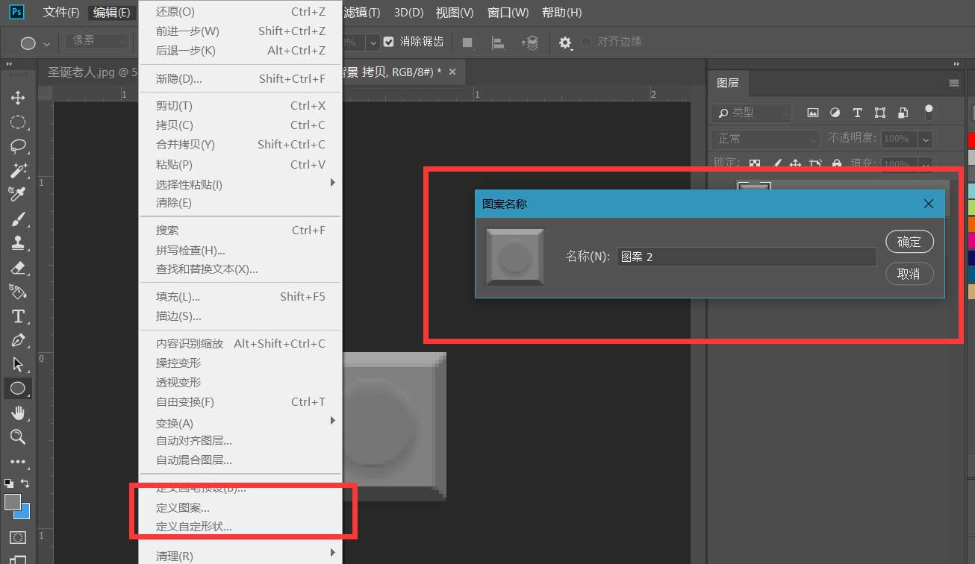Image resolution: width=975 pixels, height=564 pixels.
Task: Open the ellipse tool preset dropdown arrow
Action: [47, 43]
